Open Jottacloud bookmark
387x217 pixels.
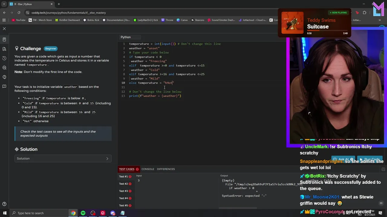click(x=252, y=20)
